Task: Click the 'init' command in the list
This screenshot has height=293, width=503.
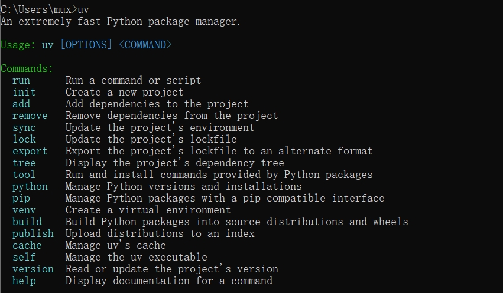Action: click(x=24, y=92)
